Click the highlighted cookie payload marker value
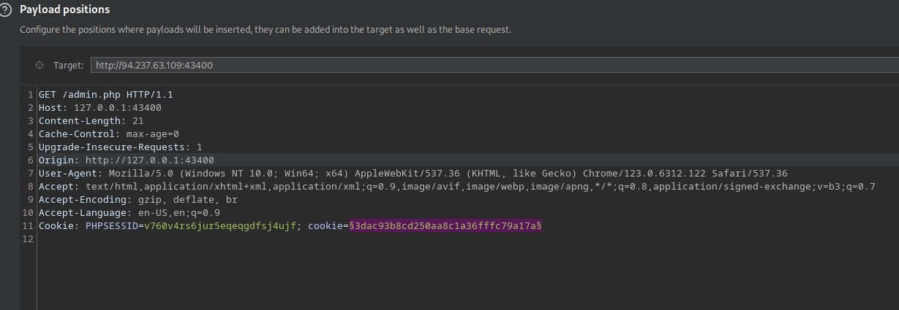This screenshot has height=310, width=899. (445, 226)
